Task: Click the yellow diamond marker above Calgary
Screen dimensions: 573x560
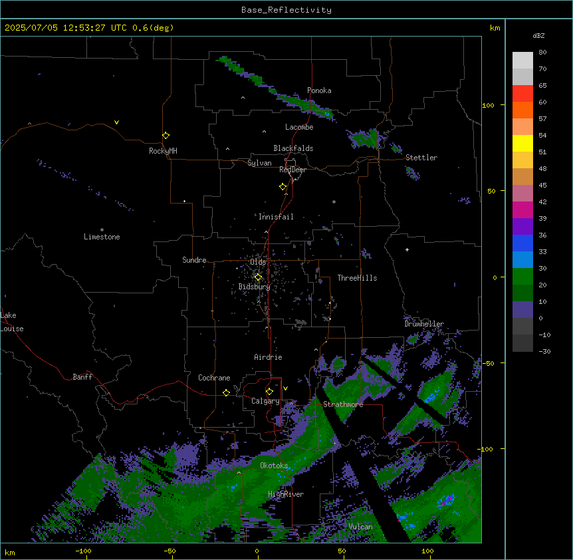Action: pos(269,392)
